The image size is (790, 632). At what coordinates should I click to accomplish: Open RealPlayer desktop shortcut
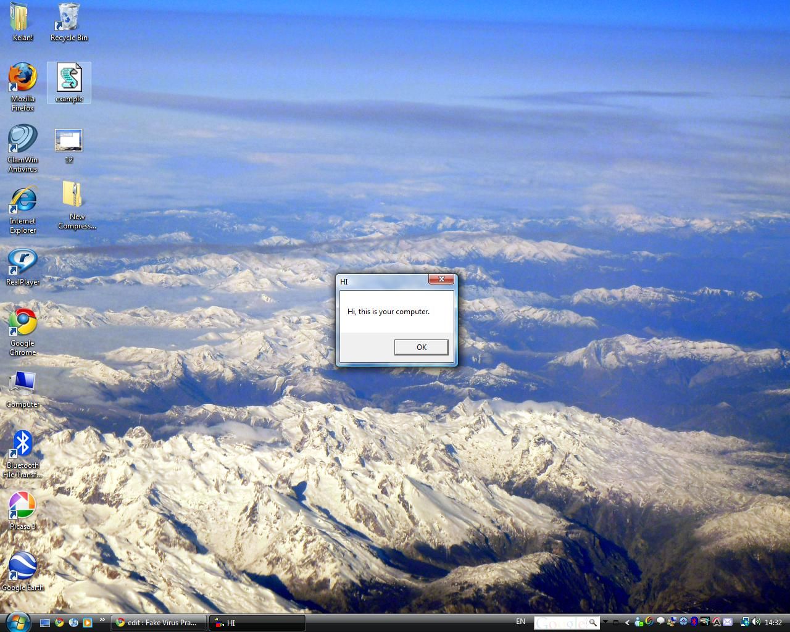coord(22,267)
